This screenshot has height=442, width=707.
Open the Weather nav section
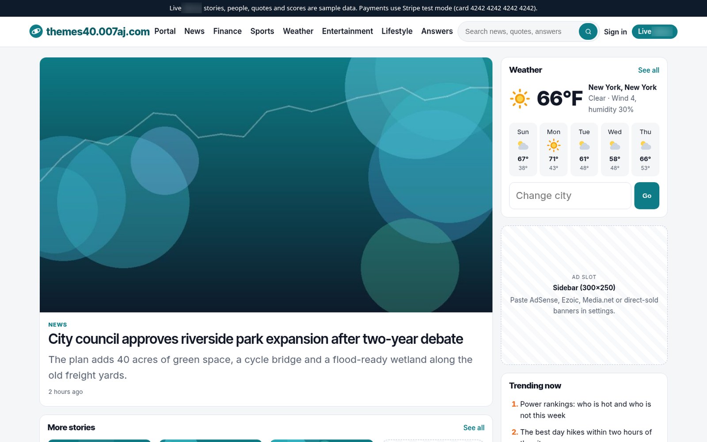(298, 31)
